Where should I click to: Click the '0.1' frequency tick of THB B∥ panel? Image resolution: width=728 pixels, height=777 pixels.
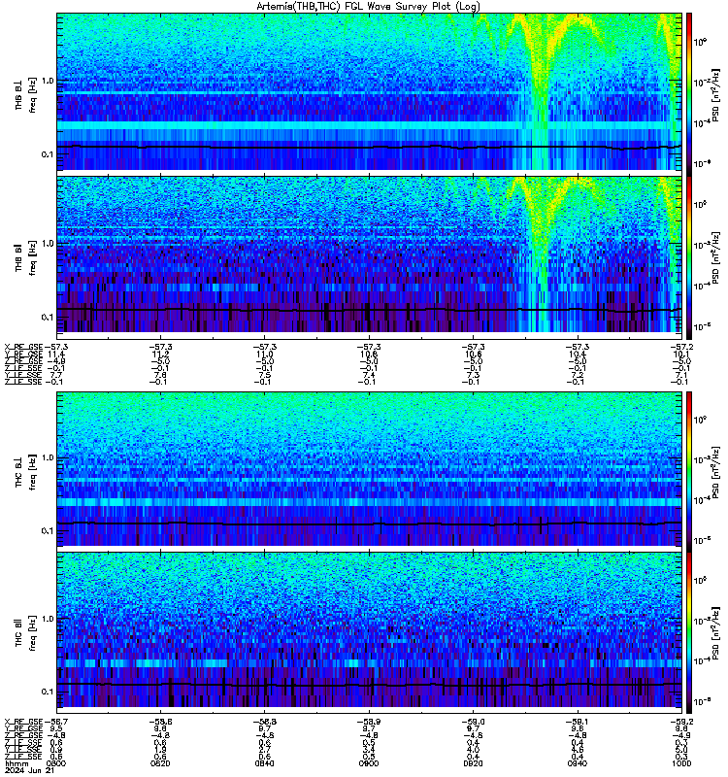pos(48,317)
